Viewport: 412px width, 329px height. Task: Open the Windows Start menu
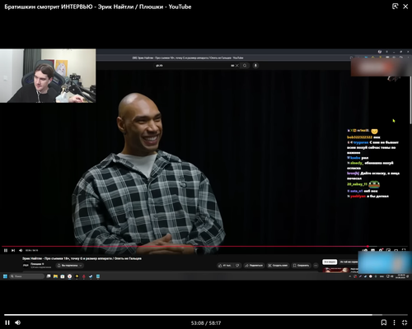[5, 276]
